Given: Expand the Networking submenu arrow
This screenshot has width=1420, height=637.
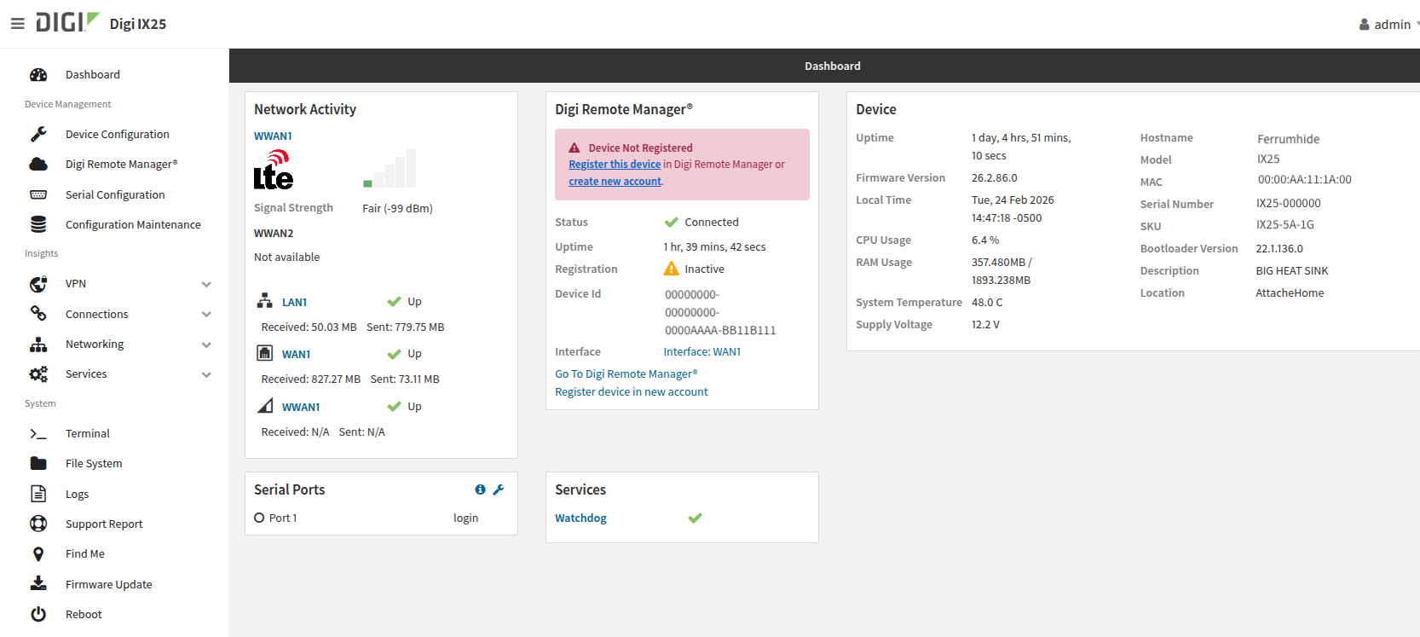Looking at the screenshot, I should (x=206, y=345).
